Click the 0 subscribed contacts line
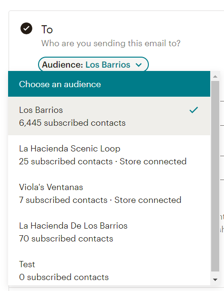224x291 pixels. (x=64, y=277)
